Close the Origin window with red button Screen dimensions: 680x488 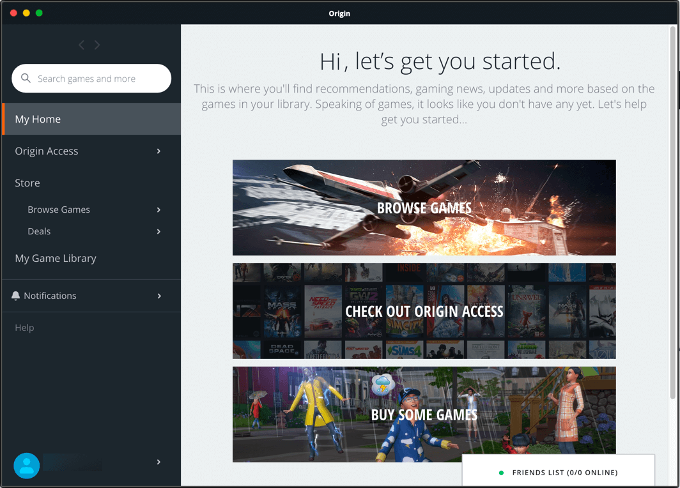pos(13,13)
